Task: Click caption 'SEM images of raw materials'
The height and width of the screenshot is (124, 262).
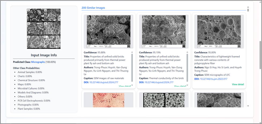Action: pyautogui.click(x=109, y=78)
